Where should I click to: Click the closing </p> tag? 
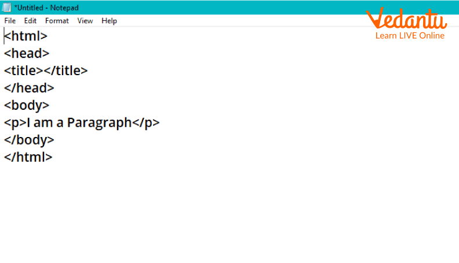coord(145,123)
